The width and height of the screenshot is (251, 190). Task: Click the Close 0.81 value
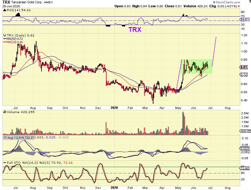pos(173,6)
